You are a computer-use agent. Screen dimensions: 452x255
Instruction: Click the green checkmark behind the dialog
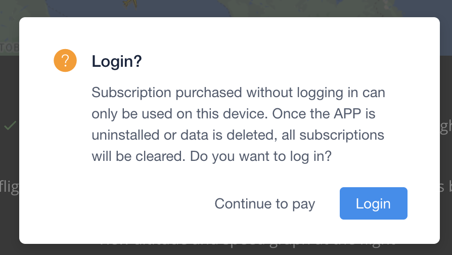[x=9, y=125]
